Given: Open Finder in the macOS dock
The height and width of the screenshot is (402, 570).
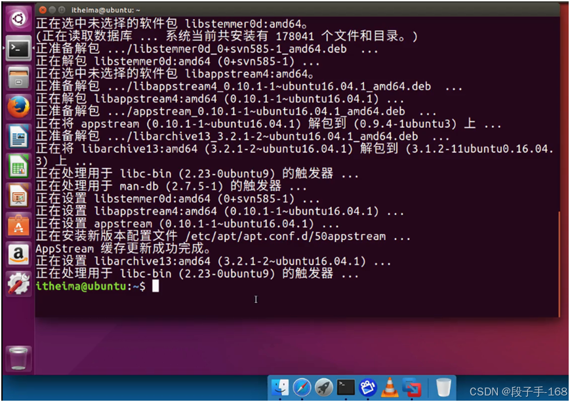Looking at the screenshot, I should 280,388.
